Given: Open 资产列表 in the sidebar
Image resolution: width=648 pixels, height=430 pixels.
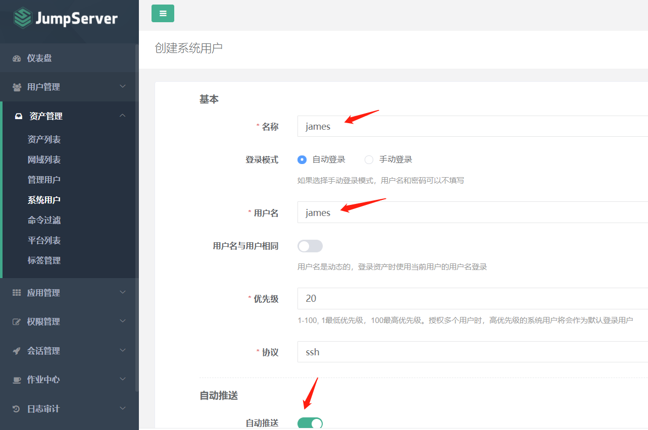Looking at the screenshot, I should (x=44, y=139).
